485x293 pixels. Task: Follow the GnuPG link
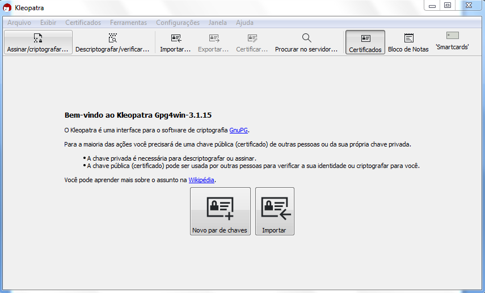click(x=238, y=130)
